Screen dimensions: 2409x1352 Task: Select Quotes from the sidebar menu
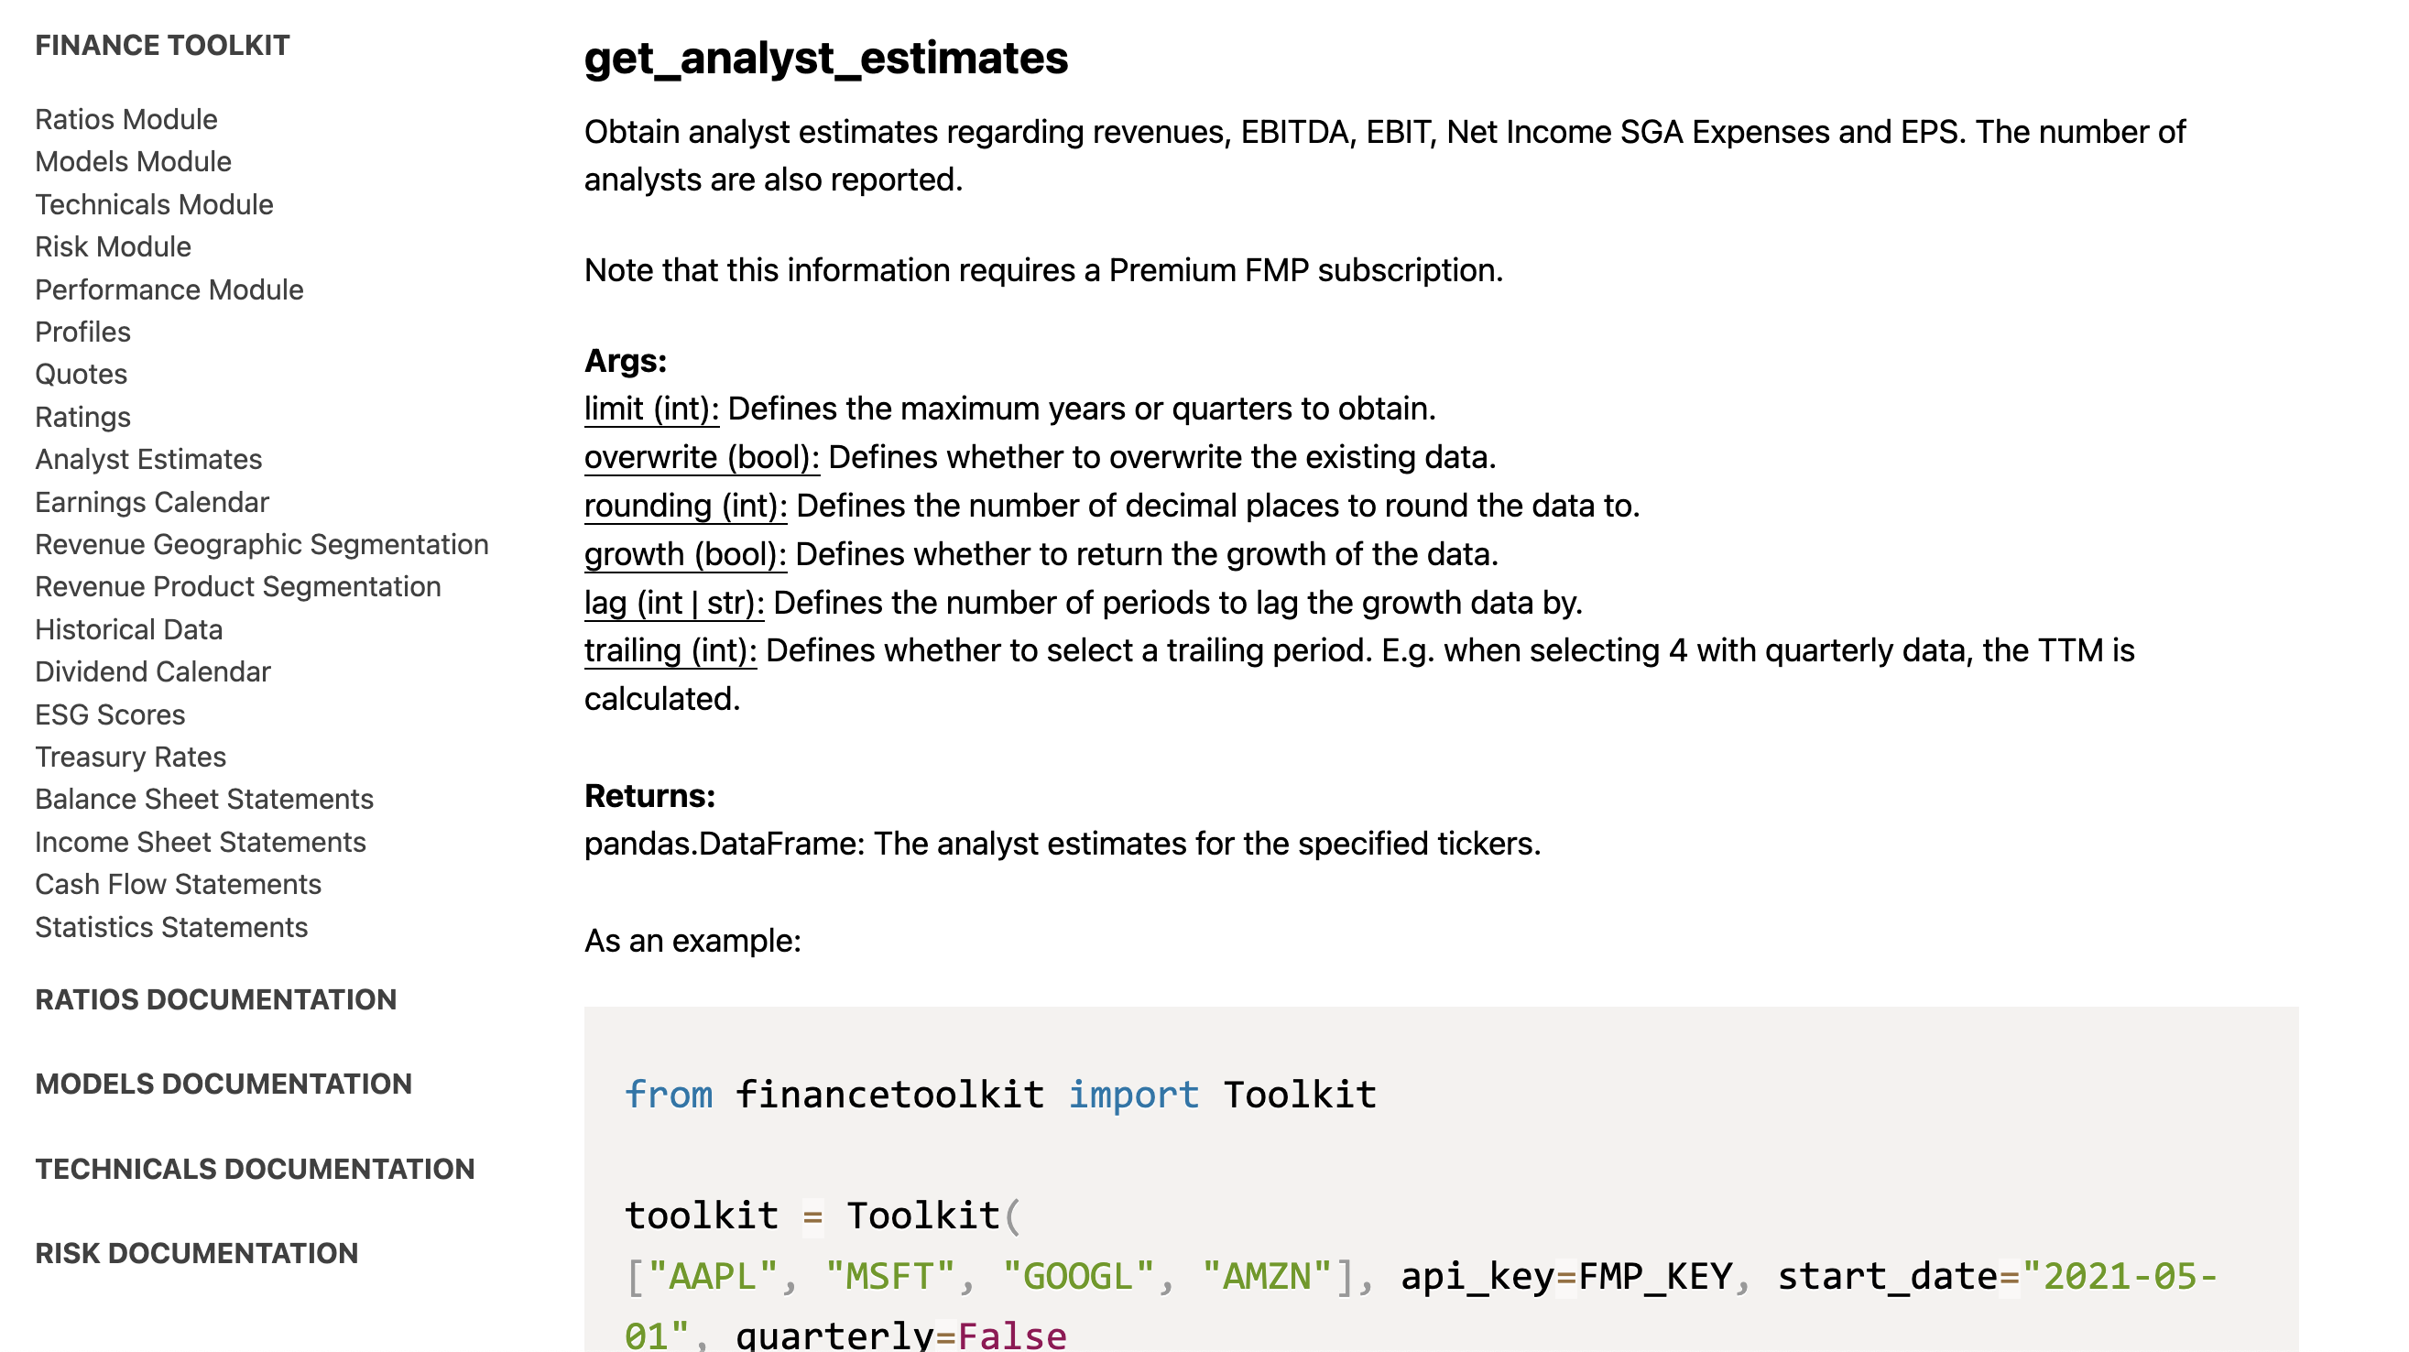tap(80, 374)
